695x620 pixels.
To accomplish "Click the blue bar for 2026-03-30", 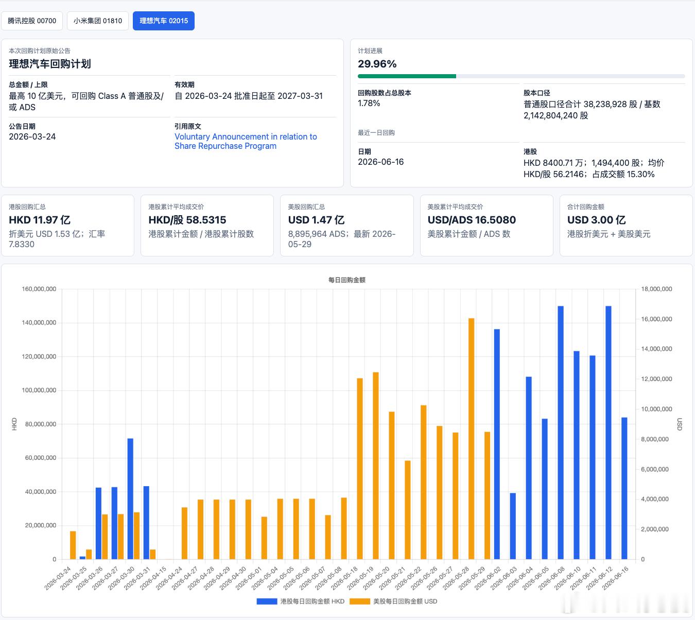I will (x=130, y=499).
